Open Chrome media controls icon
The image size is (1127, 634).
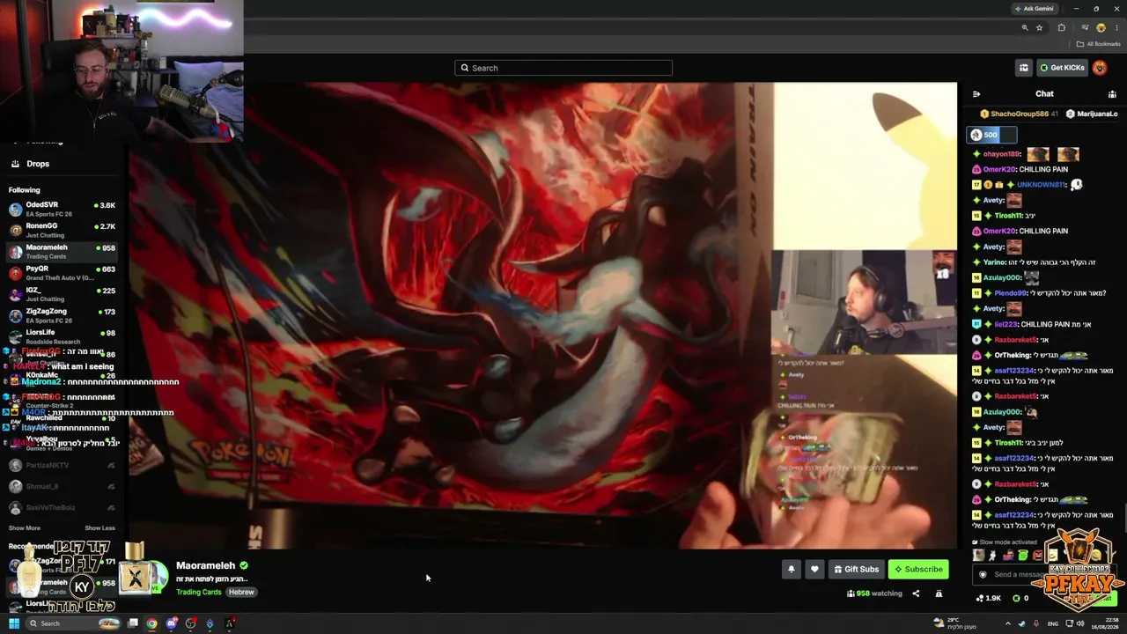[x=1085, y=28]
